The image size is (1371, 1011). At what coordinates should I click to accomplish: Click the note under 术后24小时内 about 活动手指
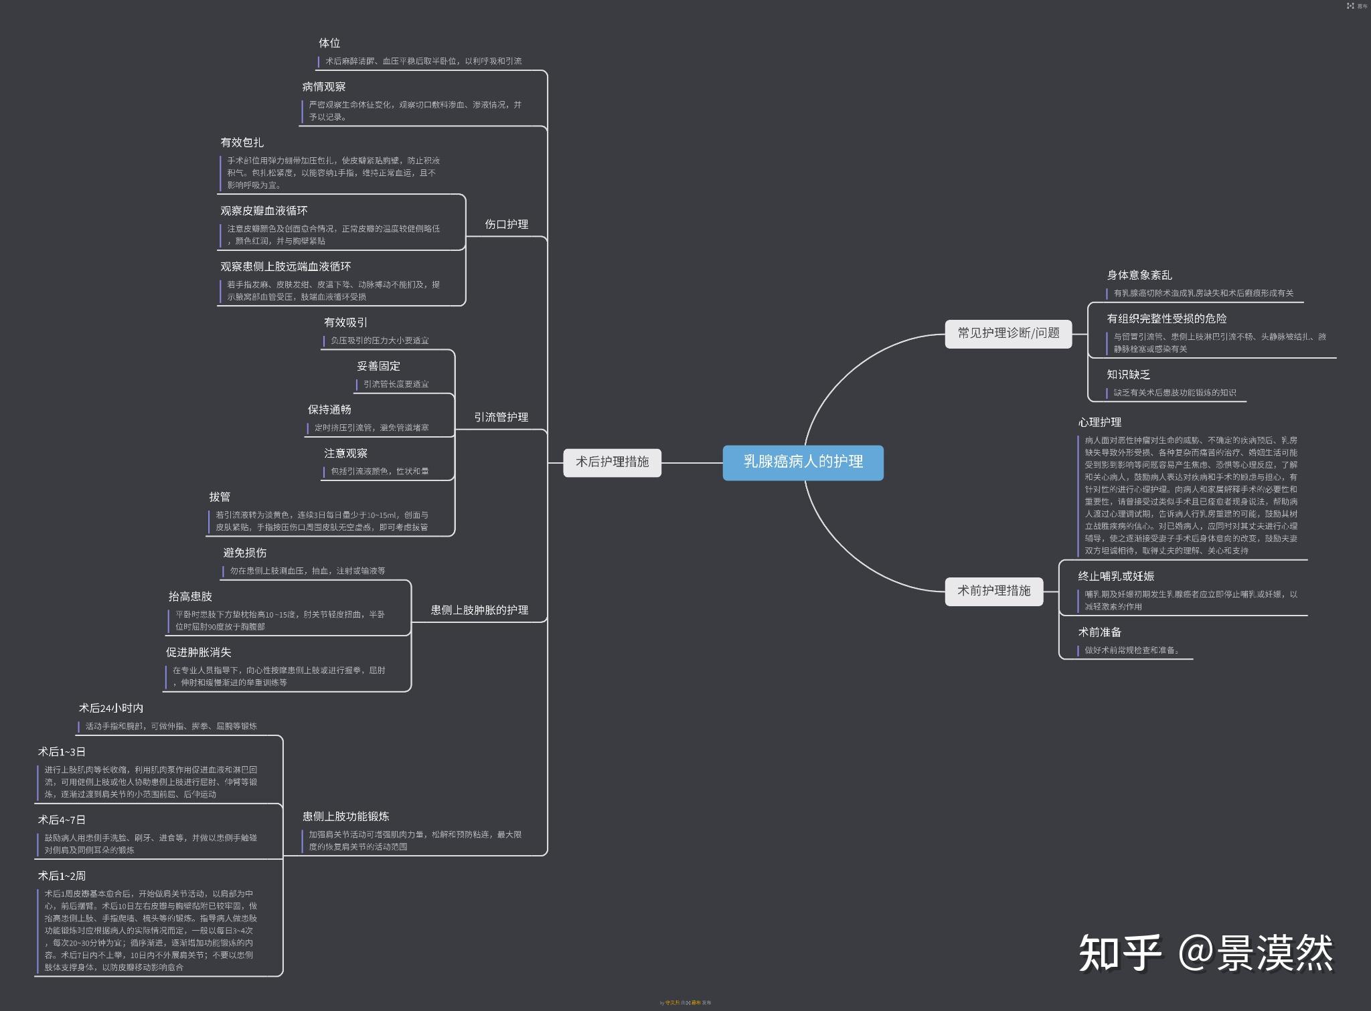pos(171,726)
